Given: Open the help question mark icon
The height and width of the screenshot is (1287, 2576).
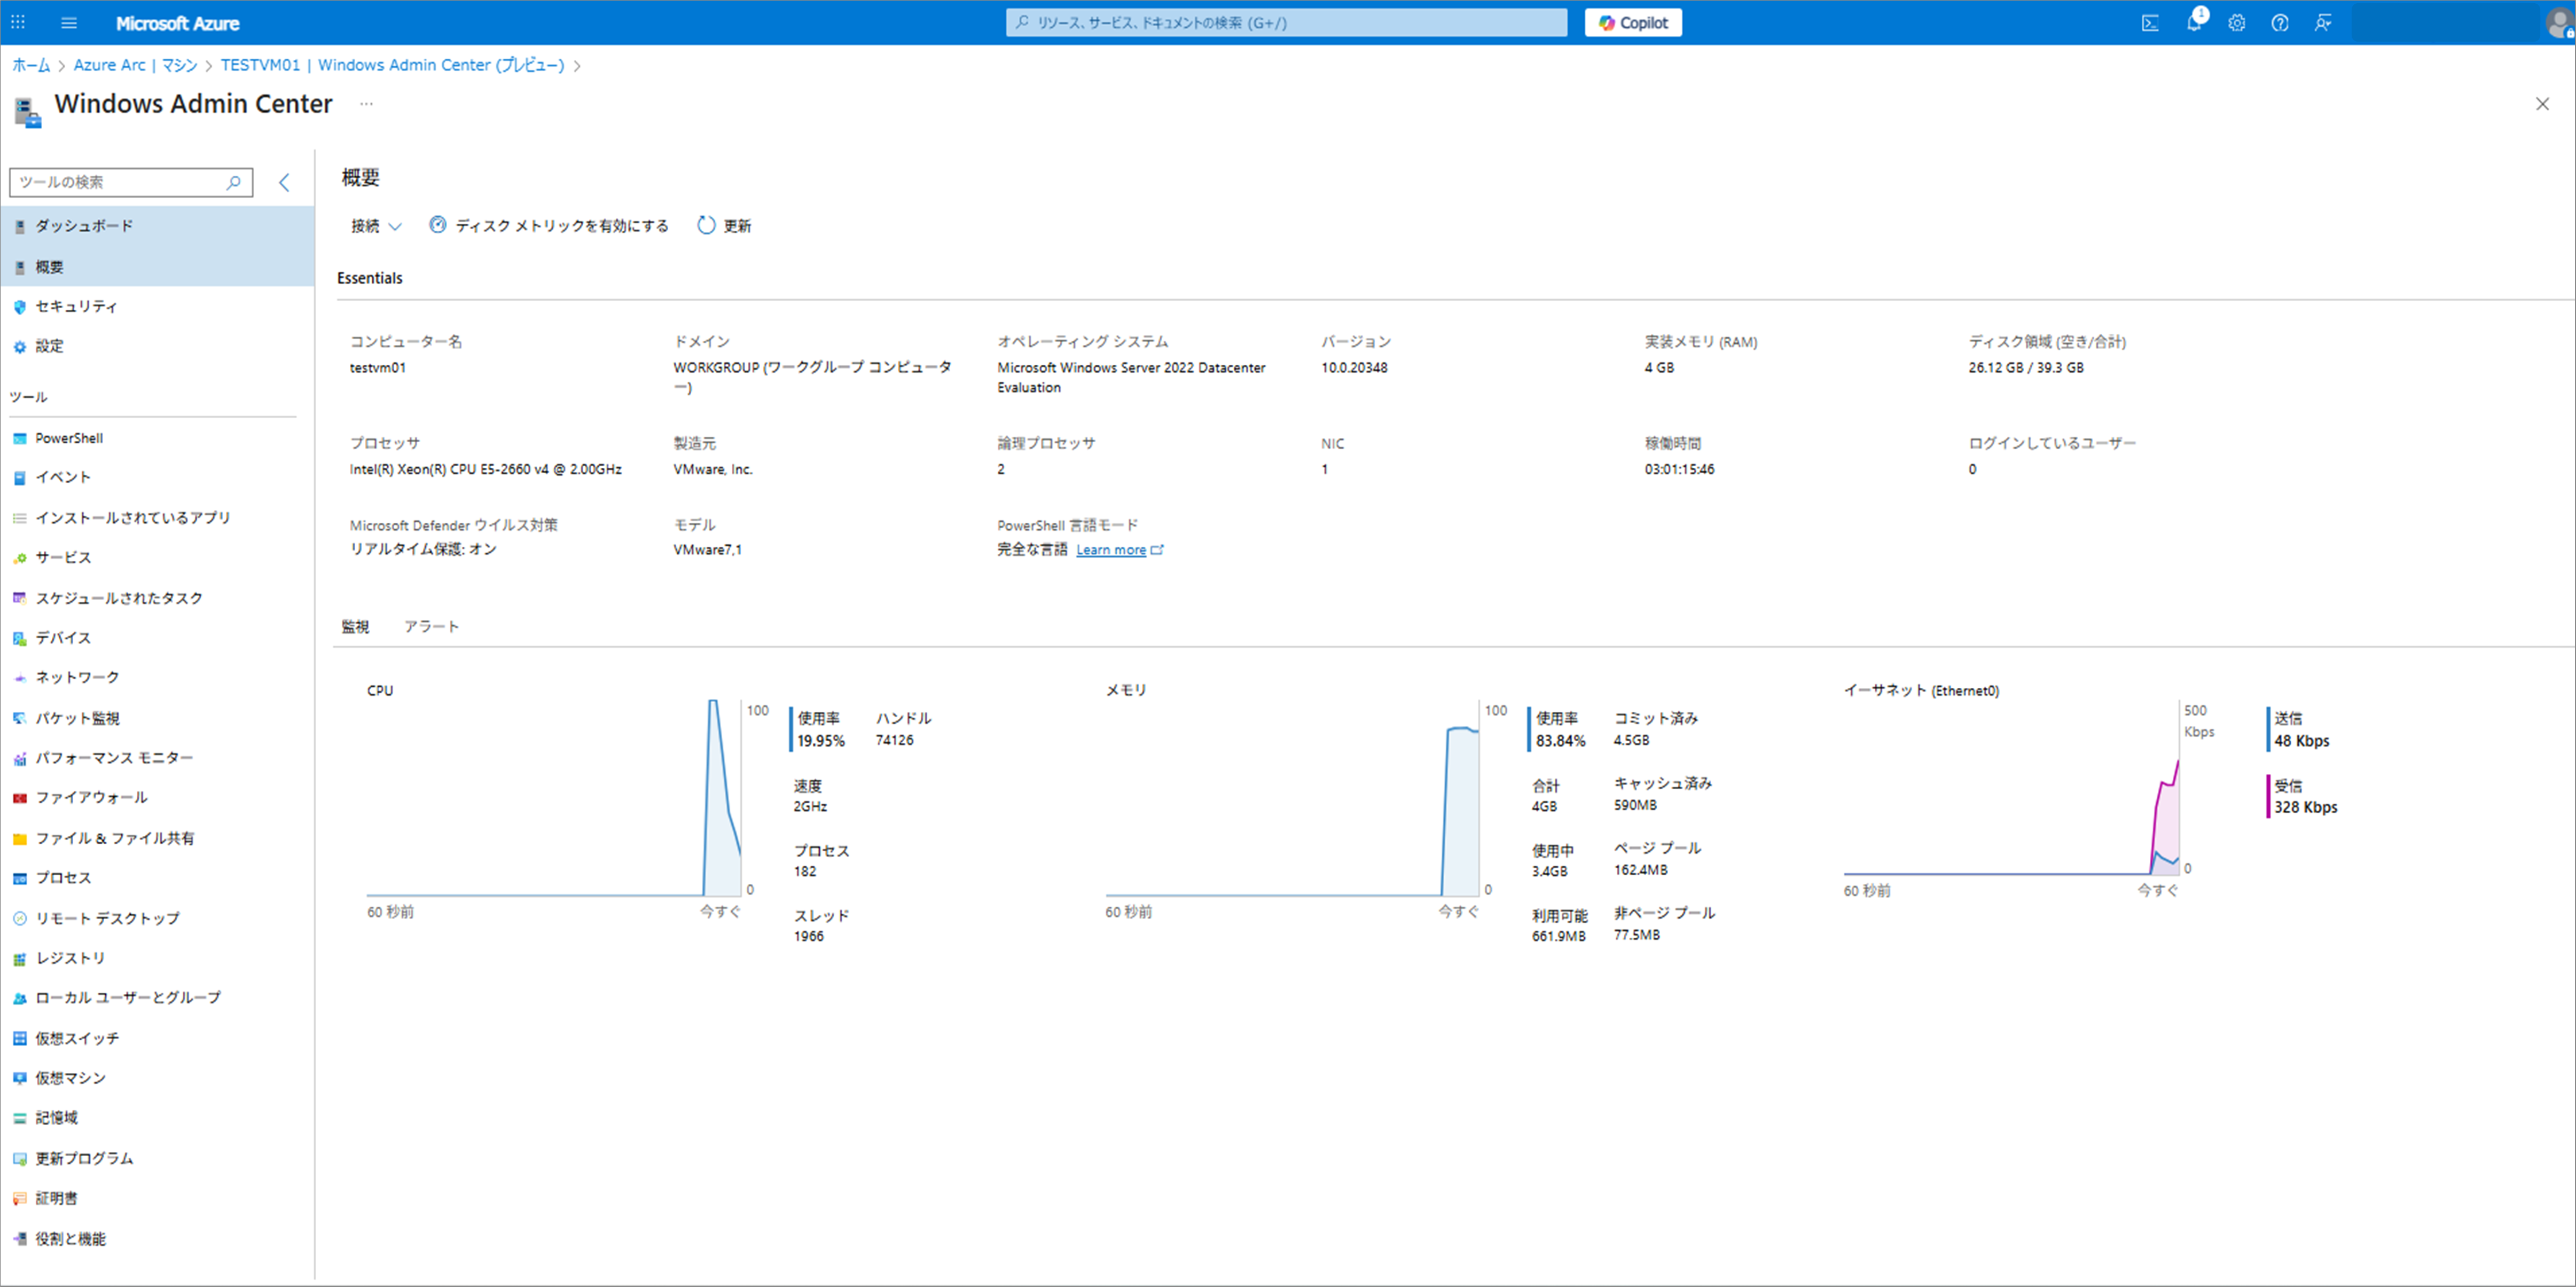Looking at the screenshot, I should pyautogui.click(x=2279, y=23).
